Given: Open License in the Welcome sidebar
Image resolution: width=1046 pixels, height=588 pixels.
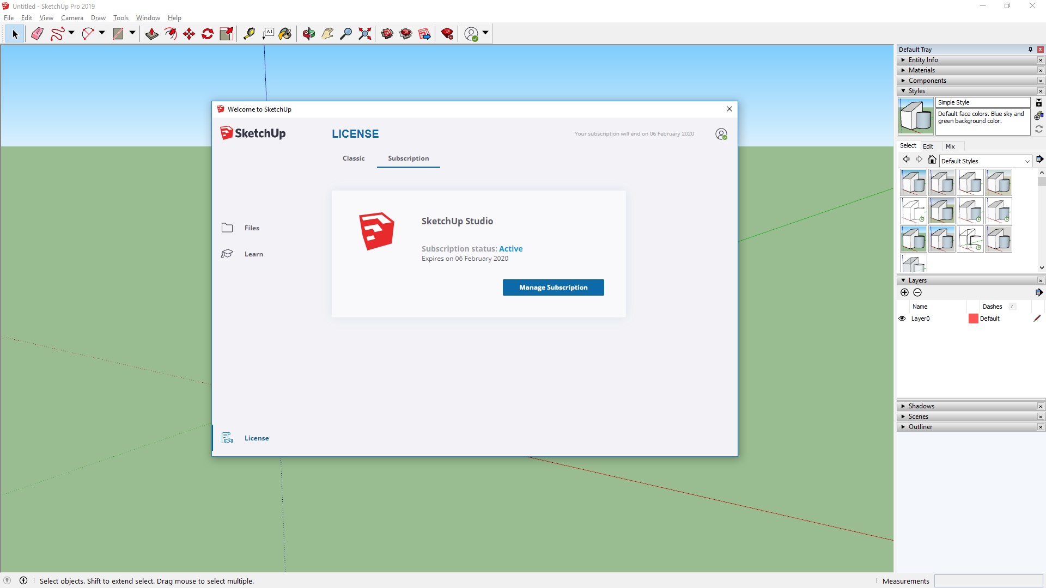Looking at the screenshot, I should coord(245,438).
